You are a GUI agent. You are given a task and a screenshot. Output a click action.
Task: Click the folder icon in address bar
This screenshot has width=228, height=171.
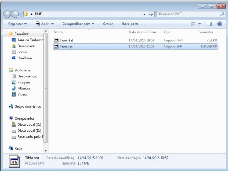pyautogui.click(x=26, y=14)
